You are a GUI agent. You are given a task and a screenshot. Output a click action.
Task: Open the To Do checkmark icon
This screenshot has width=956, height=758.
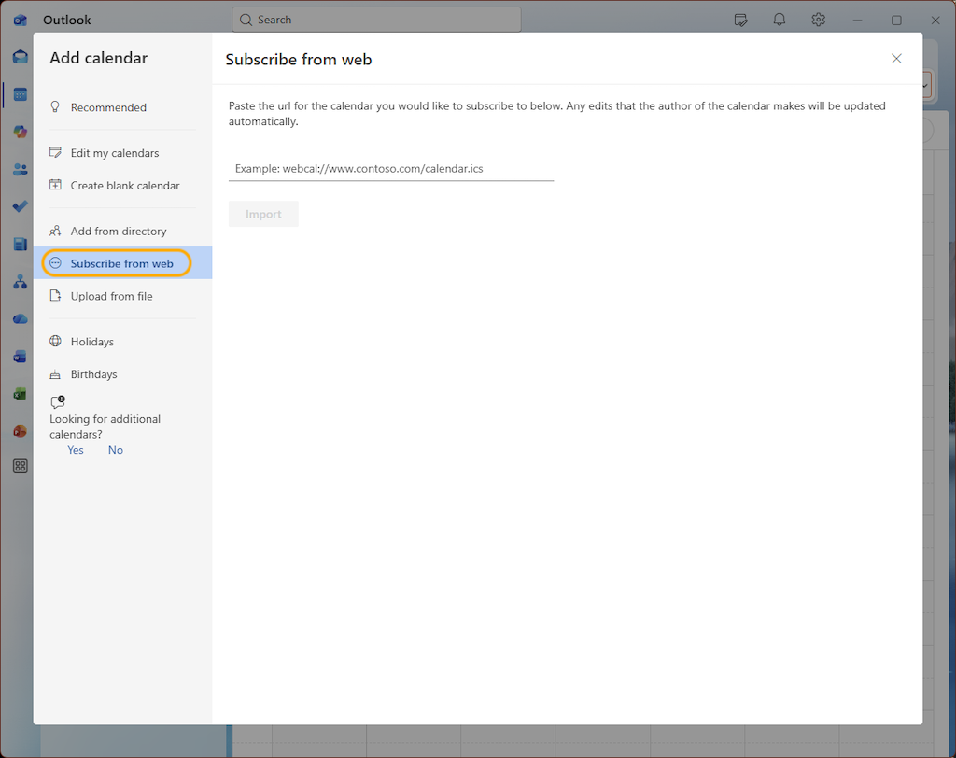click(x=20, y=206)
